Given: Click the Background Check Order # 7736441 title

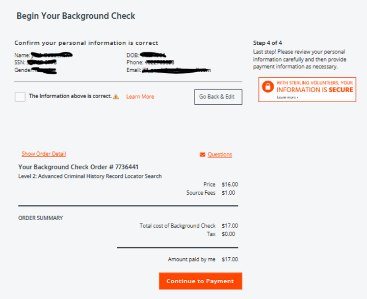Looking at the screenshot, I should (78, 167).
